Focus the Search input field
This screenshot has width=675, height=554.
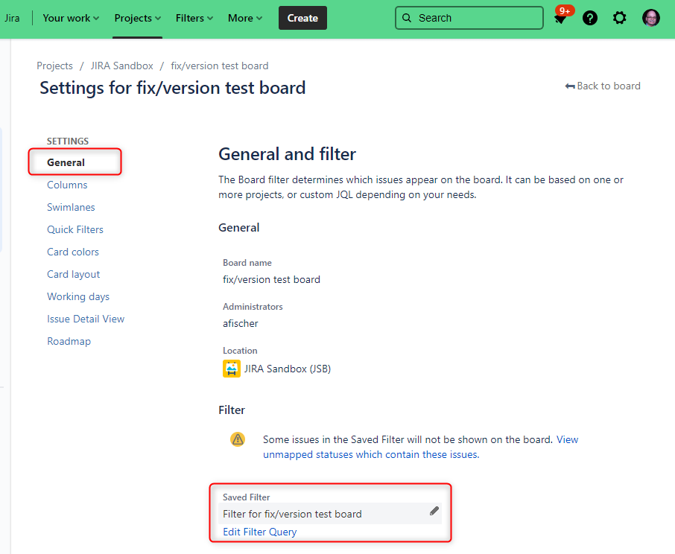(469, 18)
